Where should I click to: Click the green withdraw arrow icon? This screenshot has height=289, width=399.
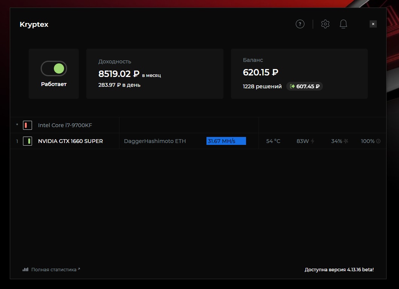pos(292,86)
